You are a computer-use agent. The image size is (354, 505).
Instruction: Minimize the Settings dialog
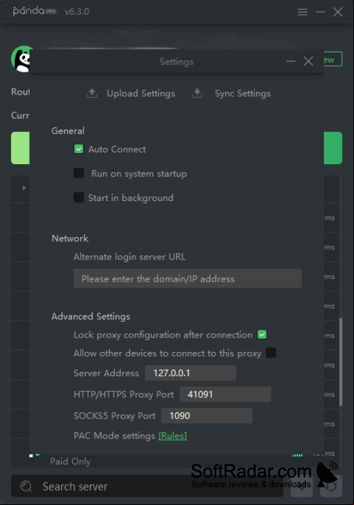pos(290,61)
